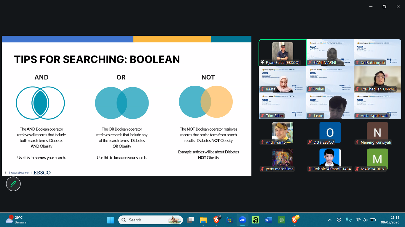
Task: Select Wulan participant tile
Action: pos(330,79)
